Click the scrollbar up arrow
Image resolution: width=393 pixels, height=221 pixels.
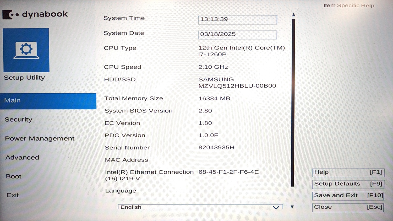click(x=293, y=15)
